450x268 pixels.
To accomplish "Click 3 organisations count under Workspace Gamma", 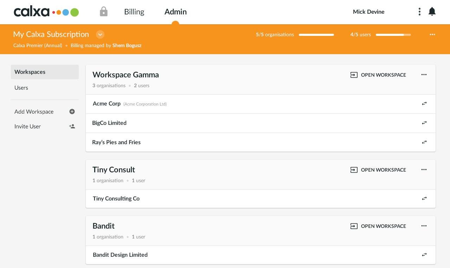I will pyautogui.click(x=109, y=85).
